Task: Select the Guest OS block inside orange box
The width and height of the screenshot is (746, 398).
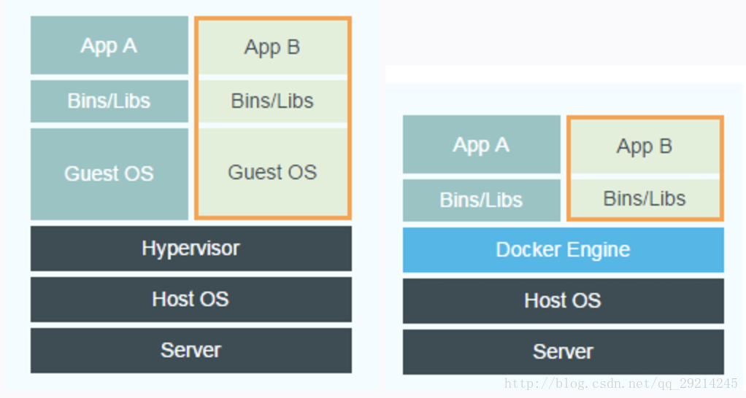Action: point(272,172)
